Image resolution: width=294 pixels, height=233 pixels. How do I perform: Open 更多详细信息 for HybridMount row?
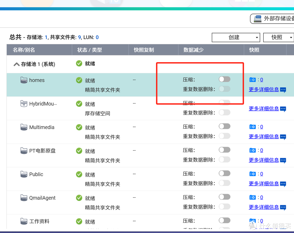[x=264, y=108]
